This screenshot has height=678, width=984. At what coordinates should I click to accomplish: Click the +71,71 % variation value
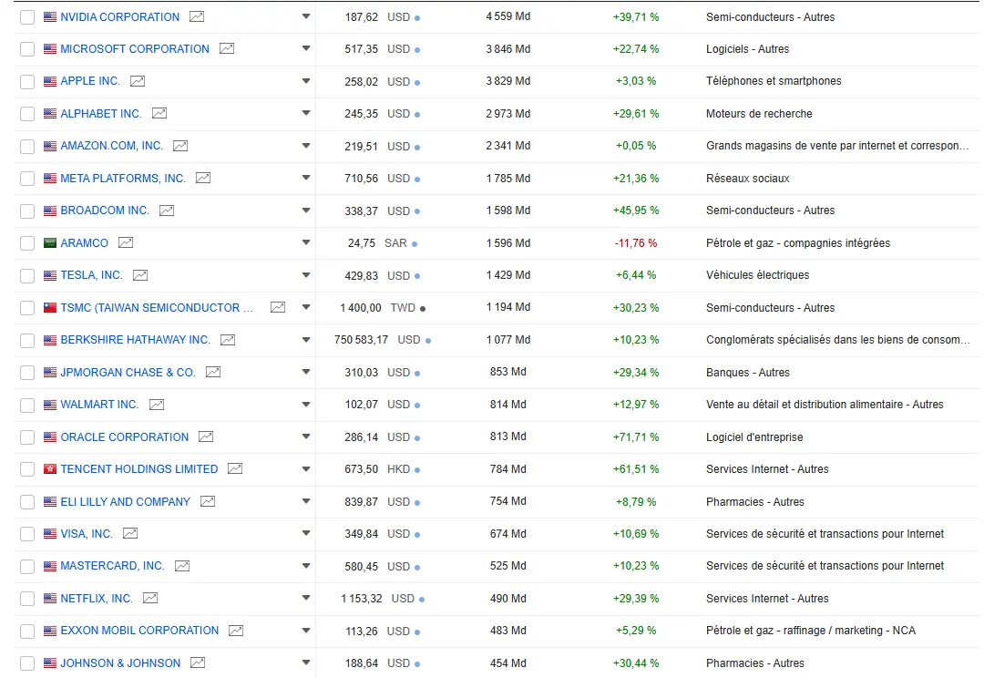pos(636,437)
